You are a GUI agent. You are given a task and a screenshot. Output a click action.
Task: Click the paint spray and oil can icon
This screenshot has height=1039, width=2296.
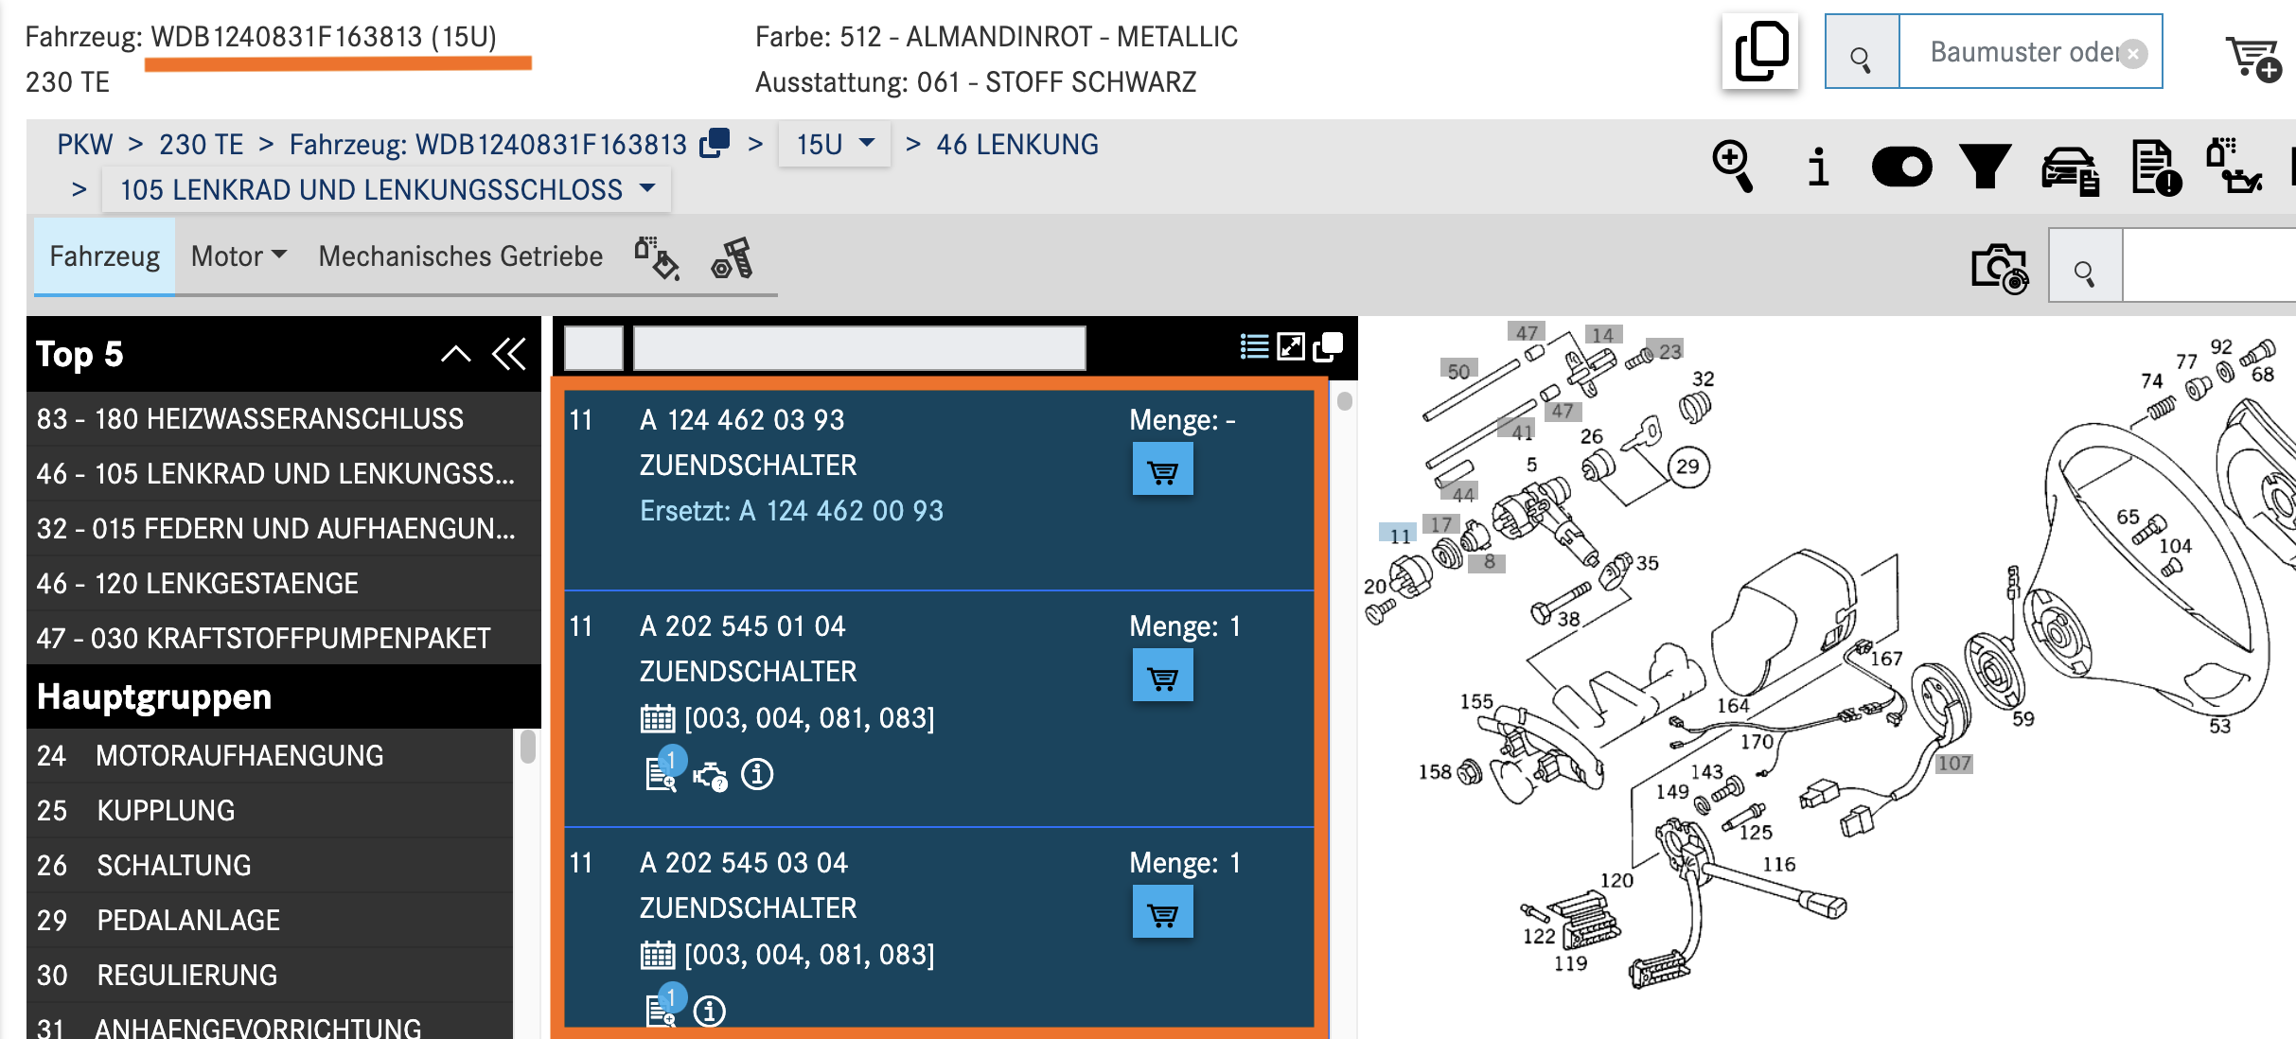(2234, 167)
